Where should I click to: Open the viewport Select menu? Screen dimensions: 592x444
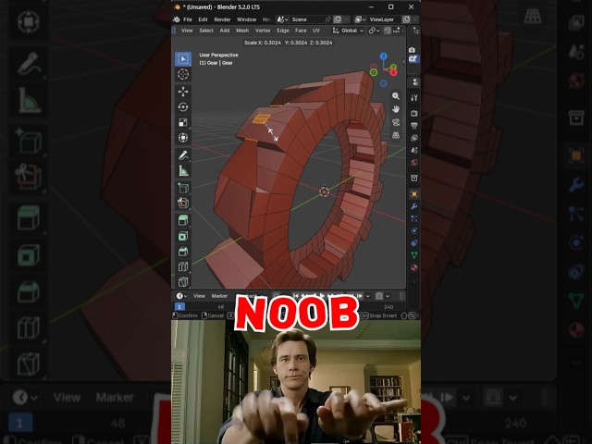(x=206, y=31)
